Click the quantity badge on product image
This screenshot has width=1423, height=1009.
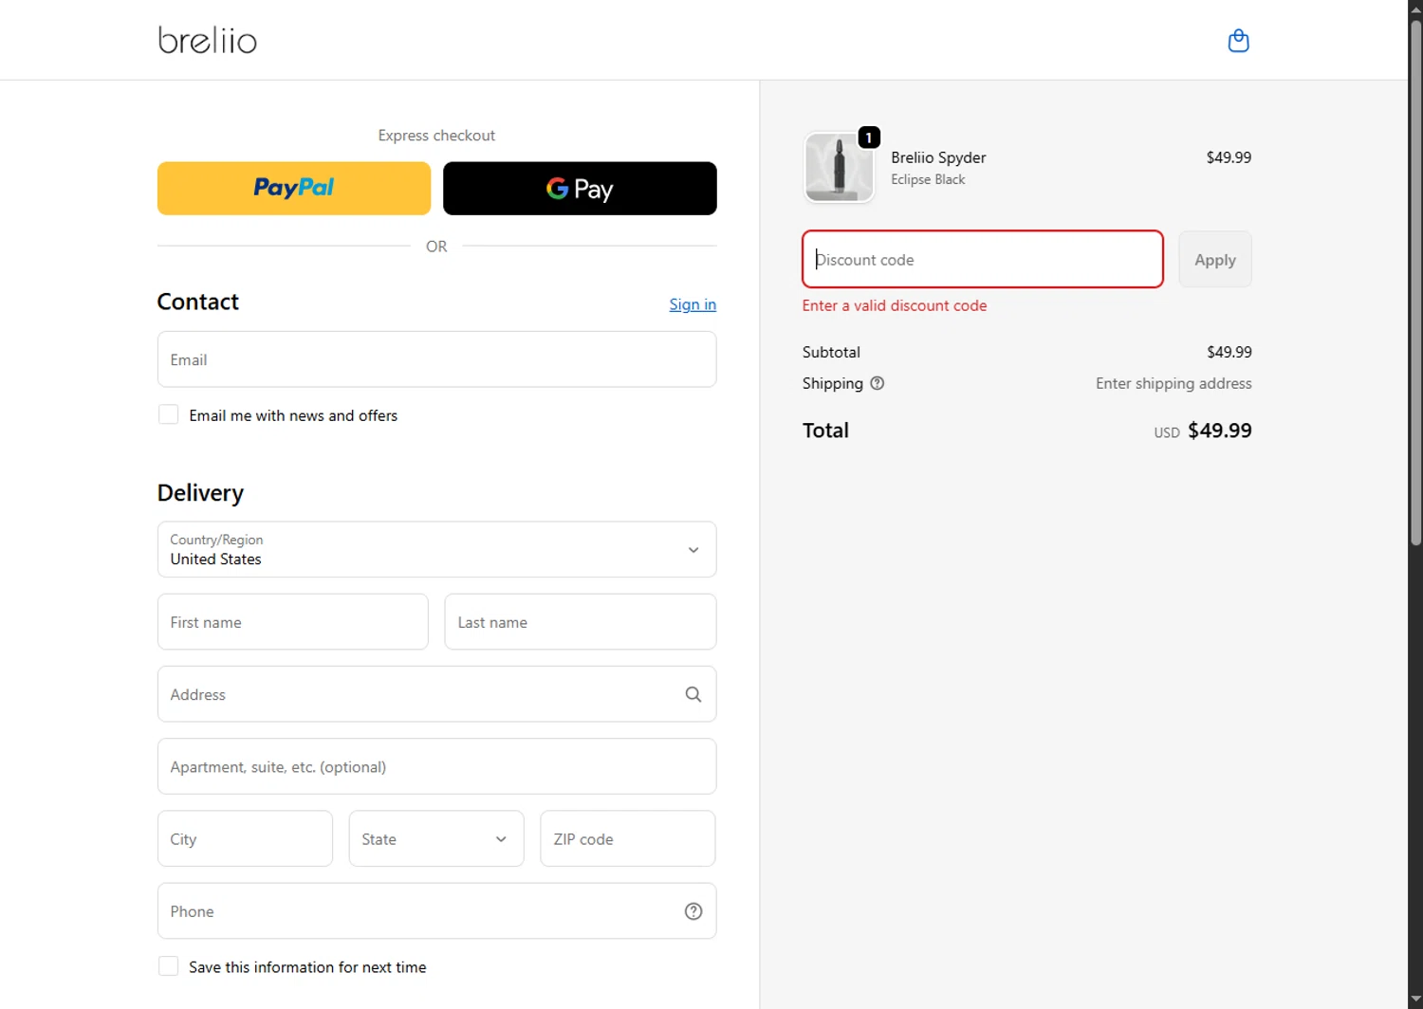[869, 138]
